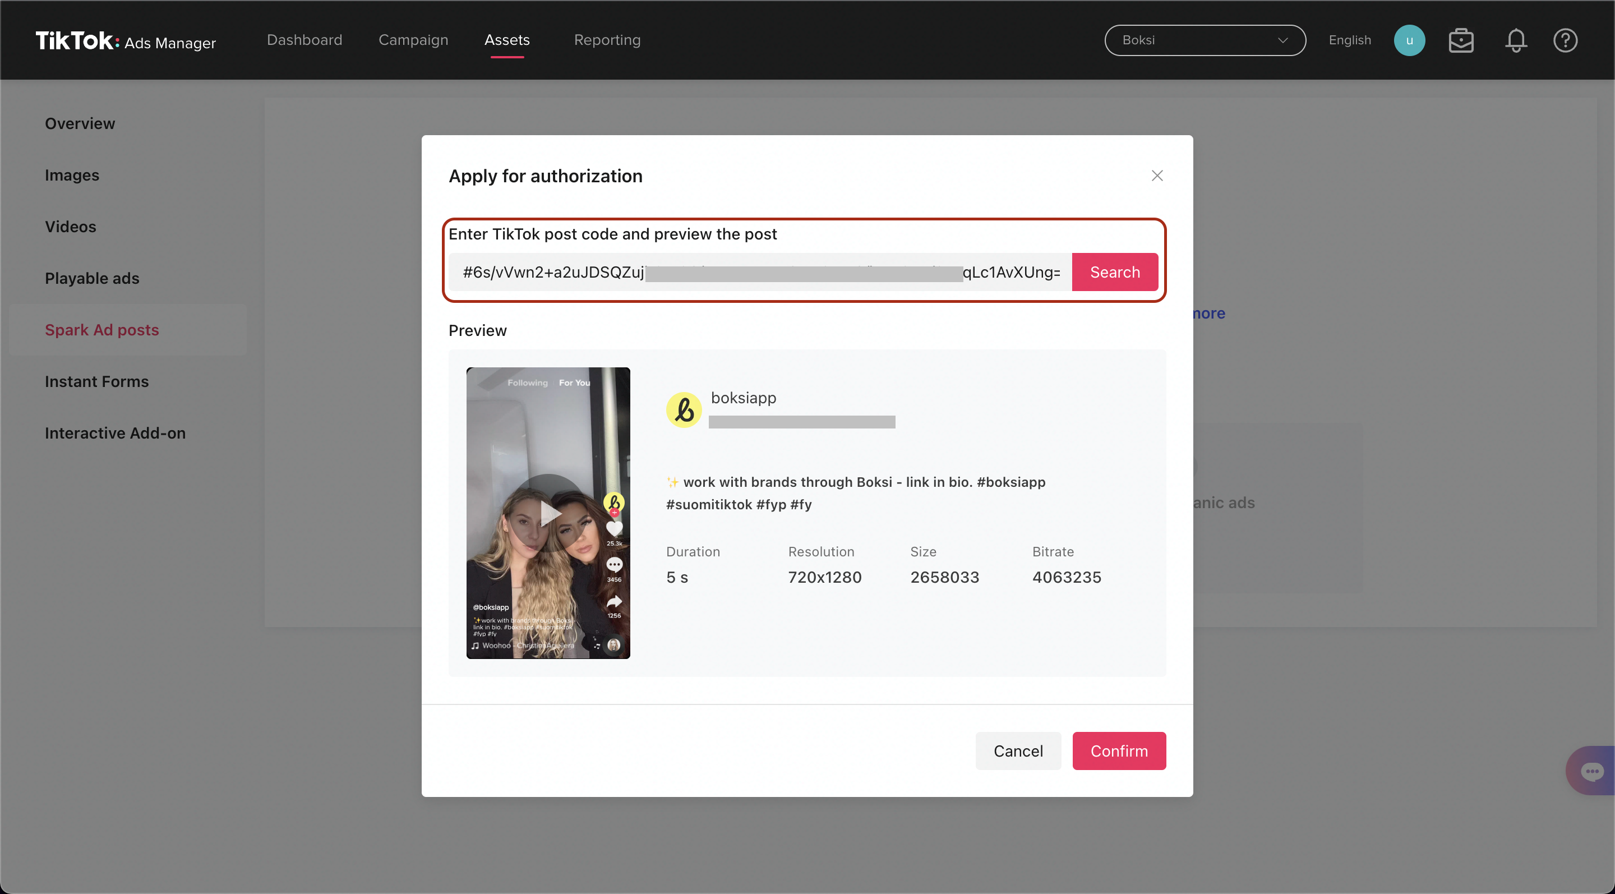
Task: Click the Spark Ad posts sidebar item
Action: point(101,329)
